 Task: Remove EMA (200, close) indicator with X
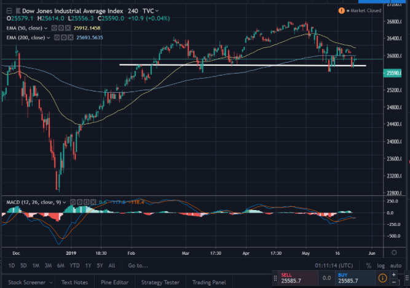tap(70, 37)
